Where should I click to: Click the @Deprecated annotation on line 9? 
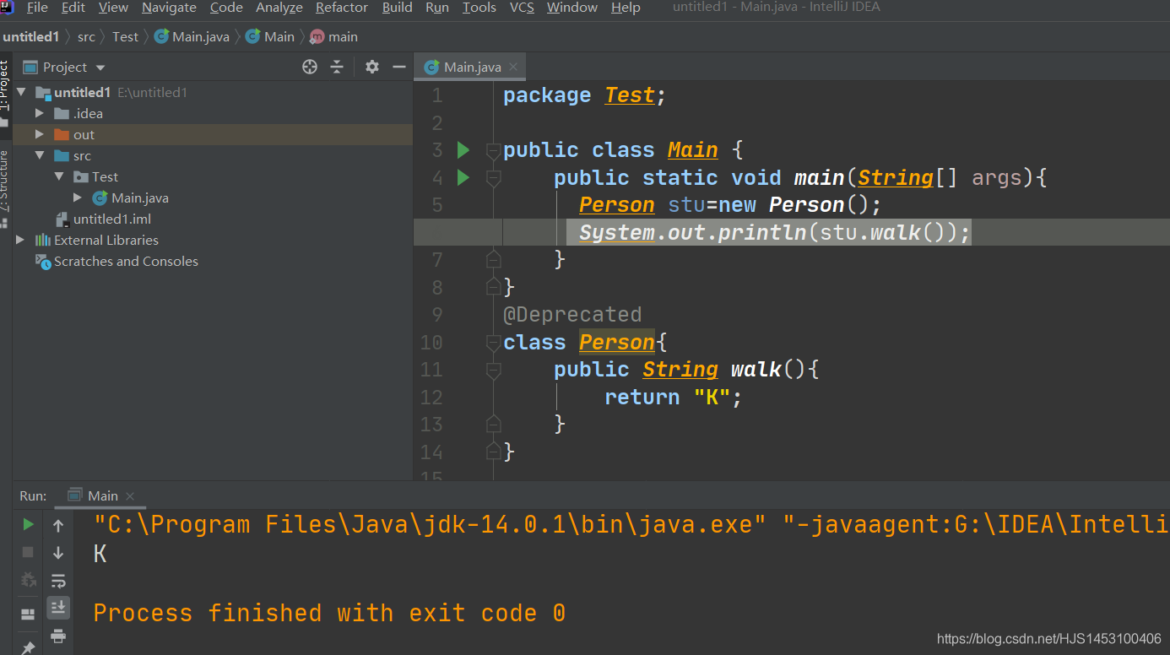pos(572,315)
